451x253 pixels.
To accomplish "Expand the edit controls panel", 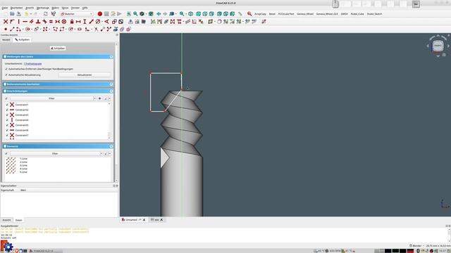I will tap(111, 84).
